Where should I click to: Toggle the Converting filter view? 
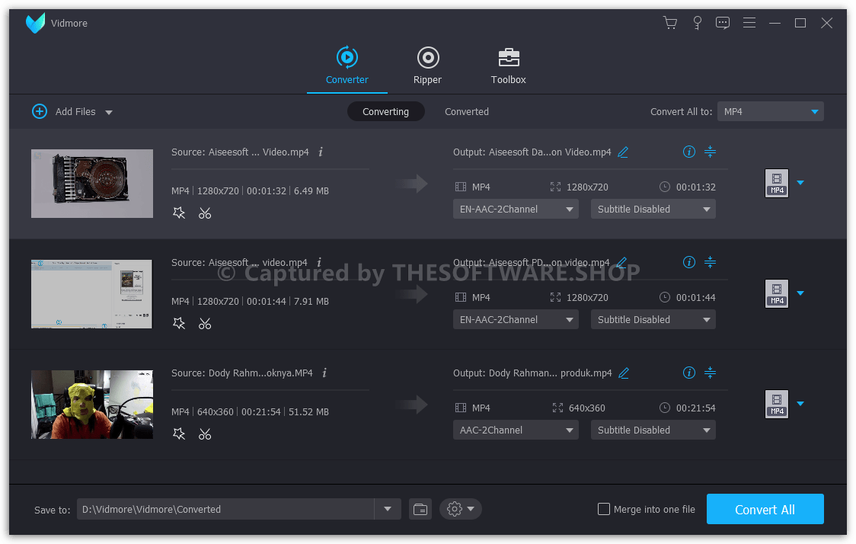coord(385,111)
